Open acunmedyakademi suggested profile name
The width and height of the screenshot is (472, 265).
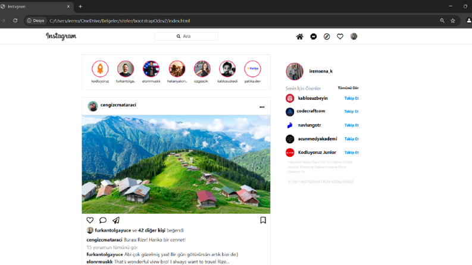click(318, 139)
